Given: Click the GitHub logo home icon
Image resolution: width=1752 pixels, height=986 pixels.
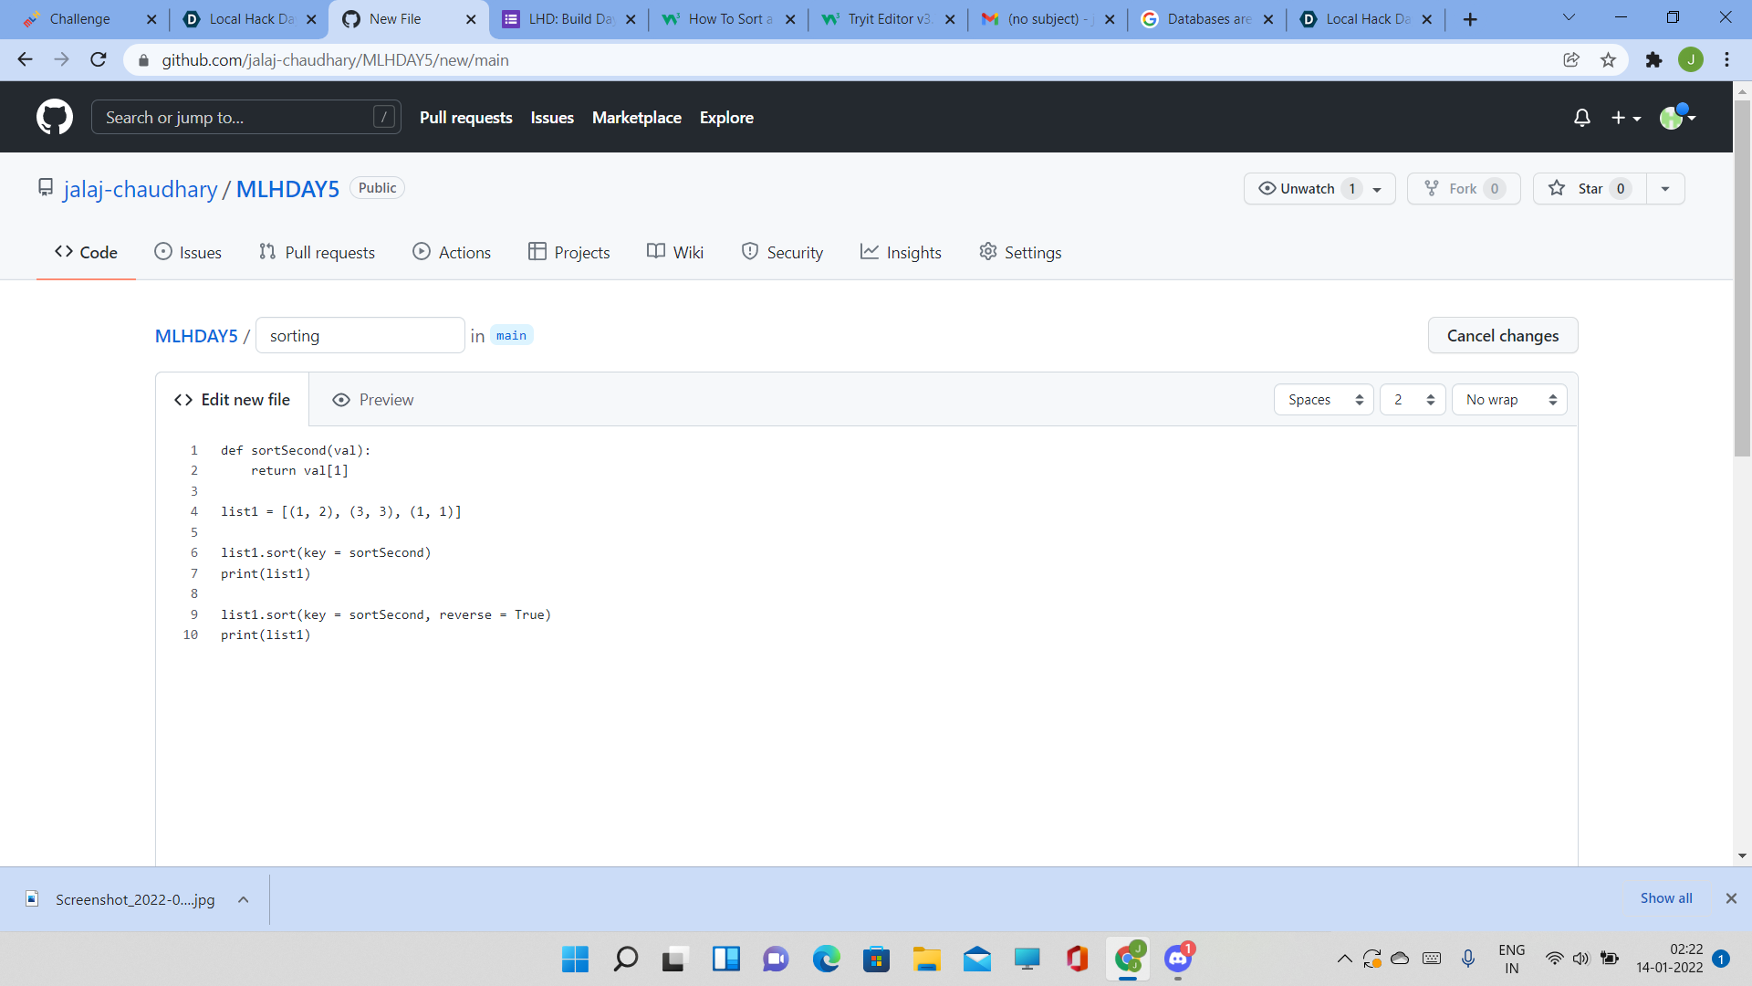Looking at the screenshot, I should click(55, 117).
